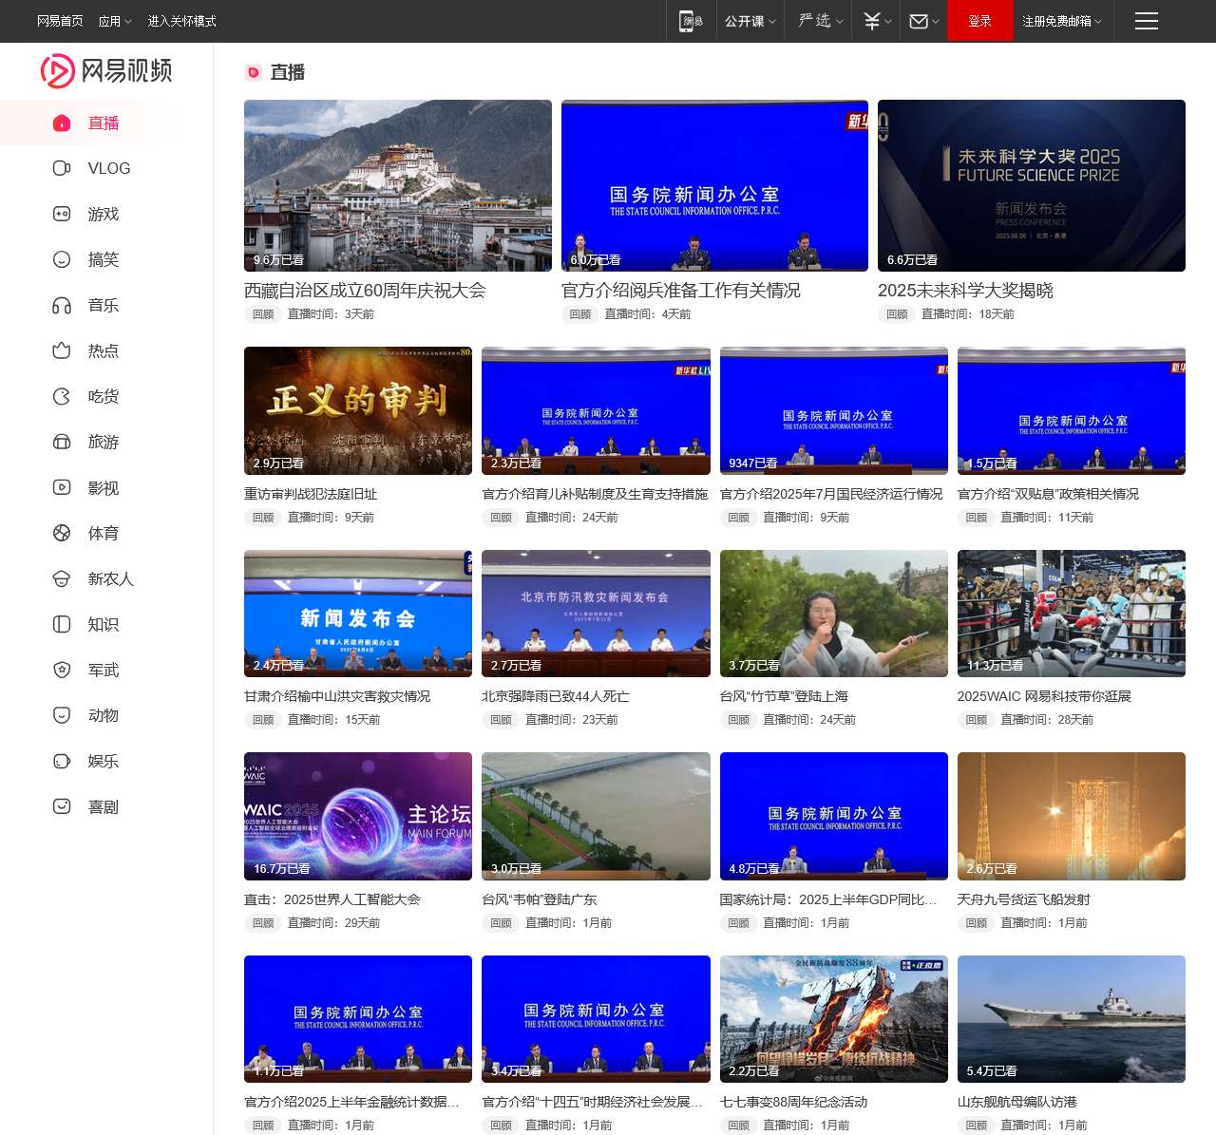The width and height of the screenshot is (1216, 1135).
Task: Enter 进入关怀模式 care mode
Action: coord(181,21)
